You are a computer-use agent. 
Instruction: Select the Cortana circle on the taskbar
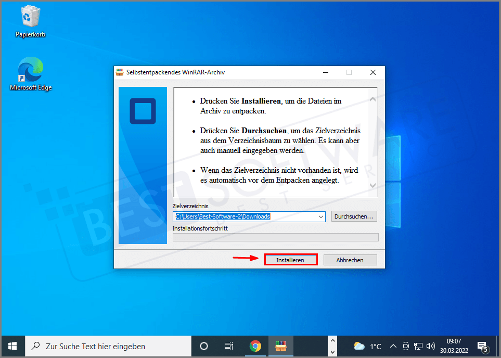[203, 346]
